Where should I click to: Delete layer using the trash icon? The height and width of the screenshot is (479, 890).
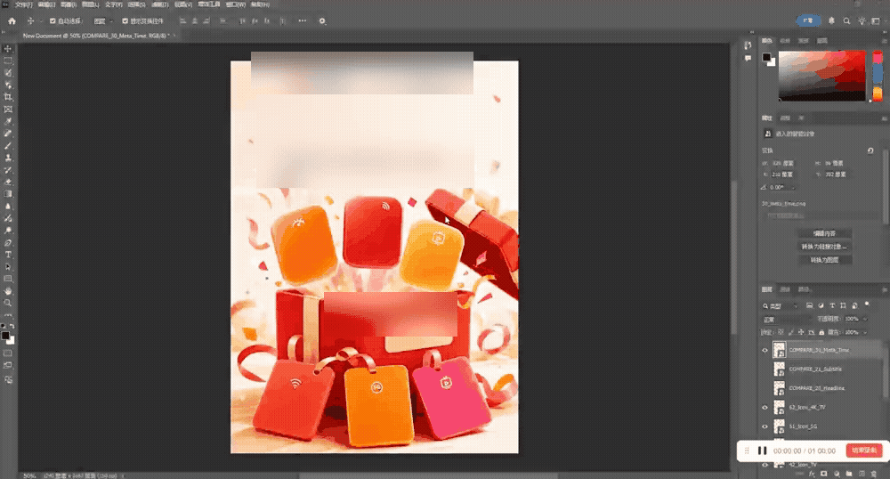[x=874, y=474]
